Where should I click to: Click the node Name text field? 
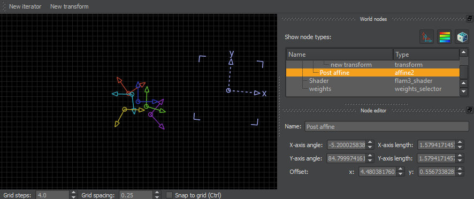point(387,127)
